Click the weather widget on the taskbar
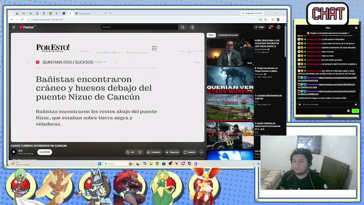Screen dimensions: 364x205 point(20,164)
